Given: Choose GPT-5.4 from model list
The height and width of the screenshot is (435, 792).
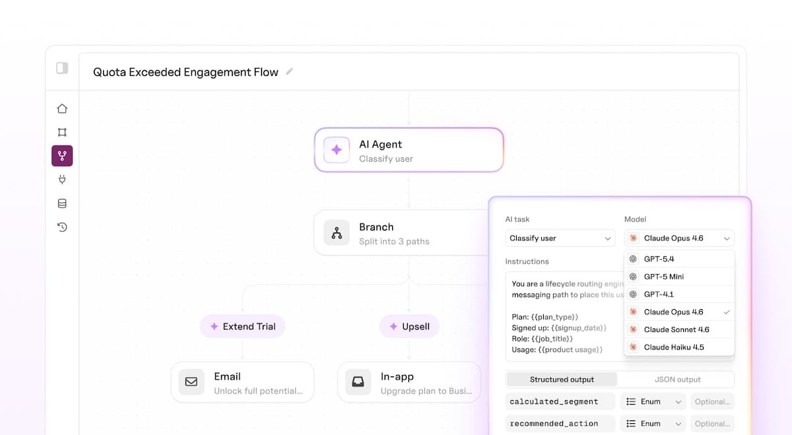Looking at the screenshot, I should [679, 259].
